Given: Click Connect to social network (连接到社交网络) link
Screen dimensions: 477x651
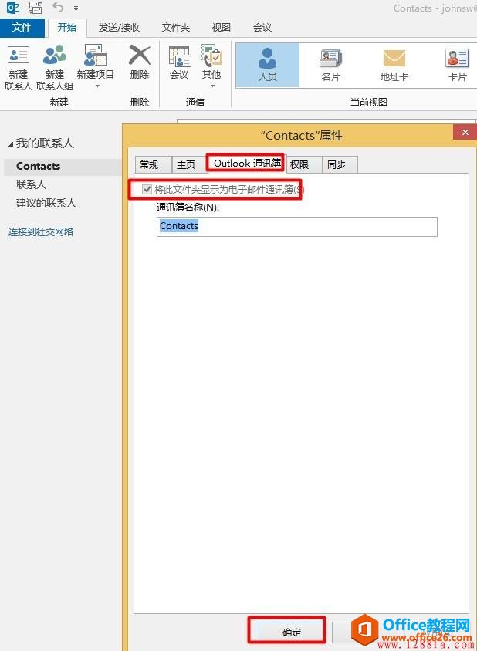Looking at the screenshot, I should pyautogui.click(x=41, y=231).
